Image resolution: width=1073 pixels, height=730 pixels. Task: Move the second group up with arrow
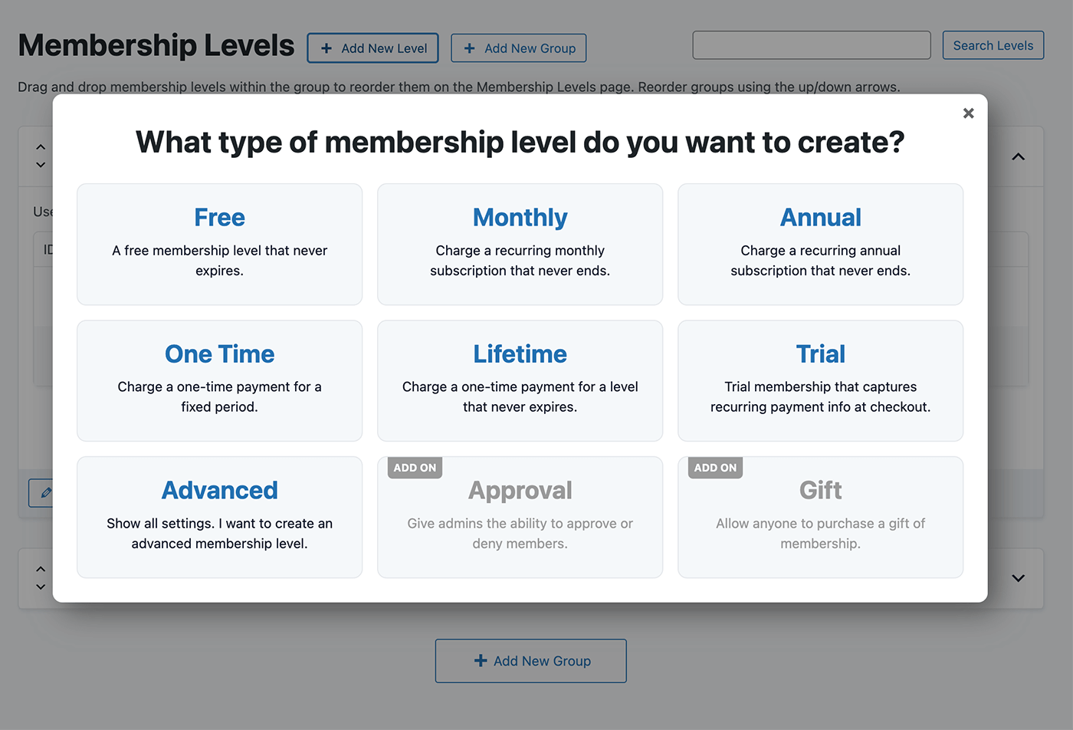click(41, 569)
